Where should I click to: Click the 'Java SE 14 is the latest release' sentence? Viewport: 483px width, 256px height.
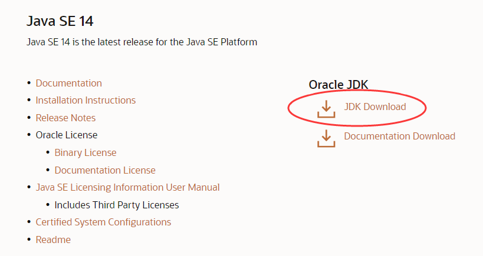pyautogui.click(x=142, y=42)
